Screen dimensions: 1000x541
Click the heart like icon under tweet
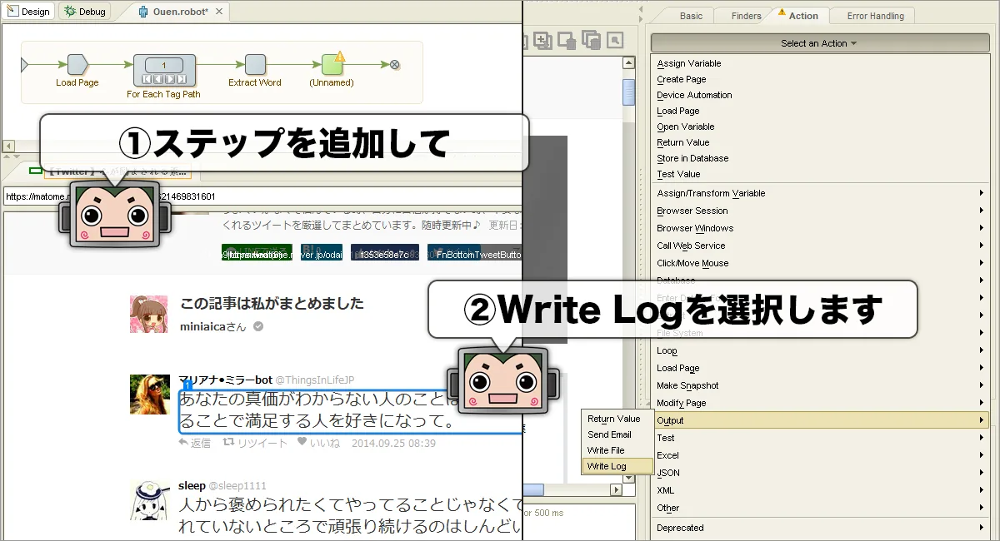tap(302, 442)
